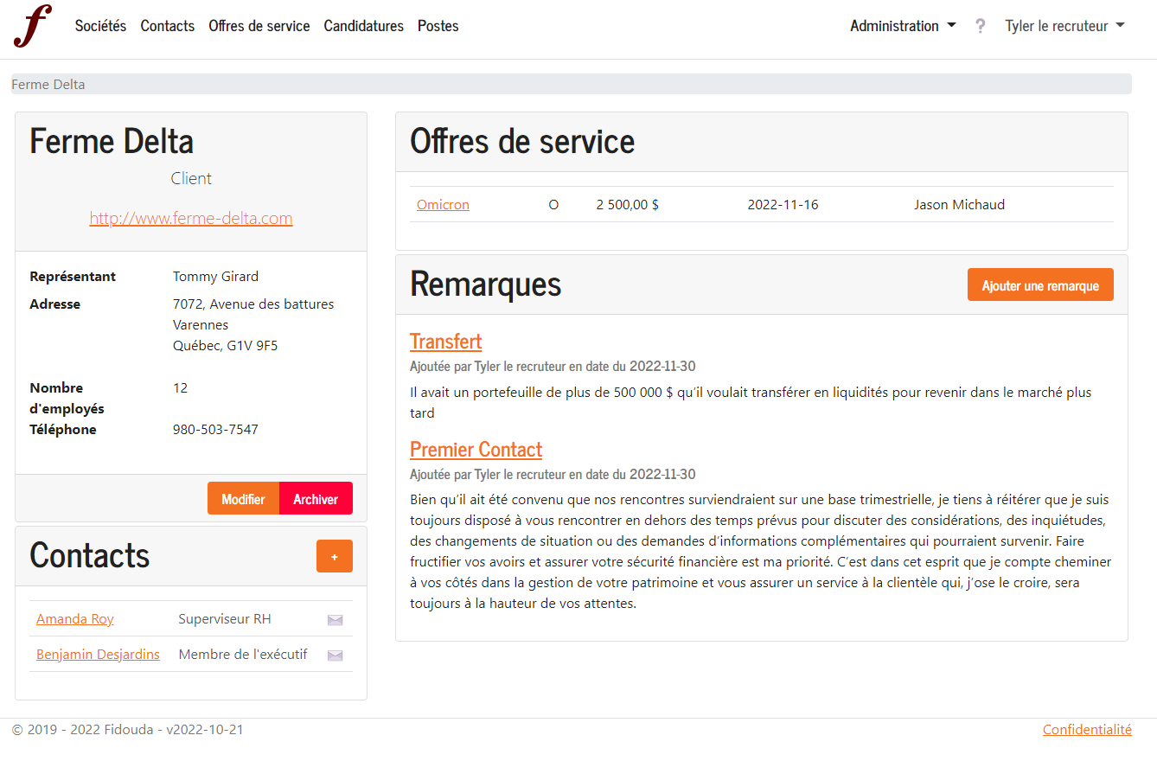Click representative name Tommy Girard
Viewport: 1157px width, 761px height.
215,277
